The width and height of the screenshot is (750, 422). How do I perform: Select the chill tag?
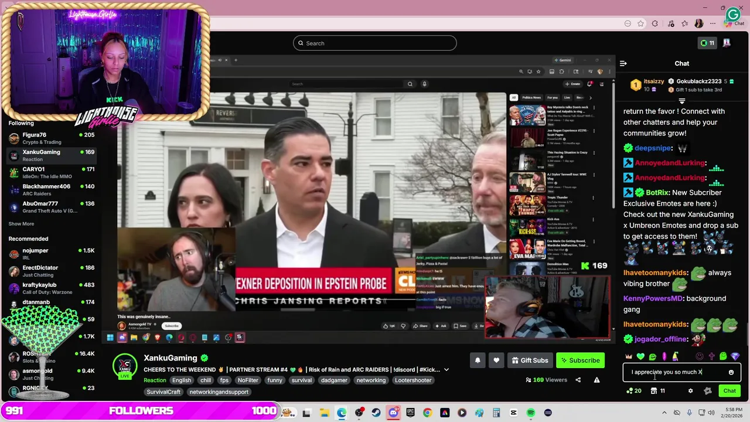click(206, 380)
